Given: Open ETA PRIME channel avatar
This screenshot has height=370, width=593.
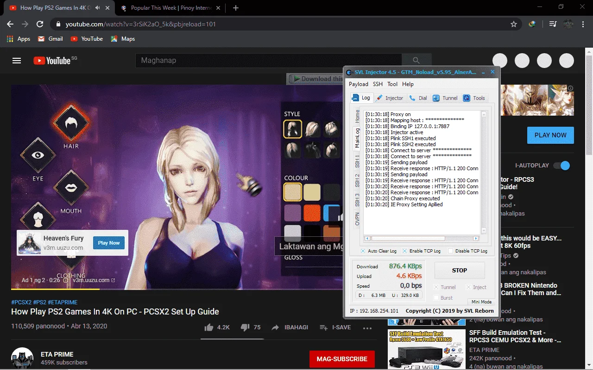Looking at the screenshot, I should coord(22,358).
